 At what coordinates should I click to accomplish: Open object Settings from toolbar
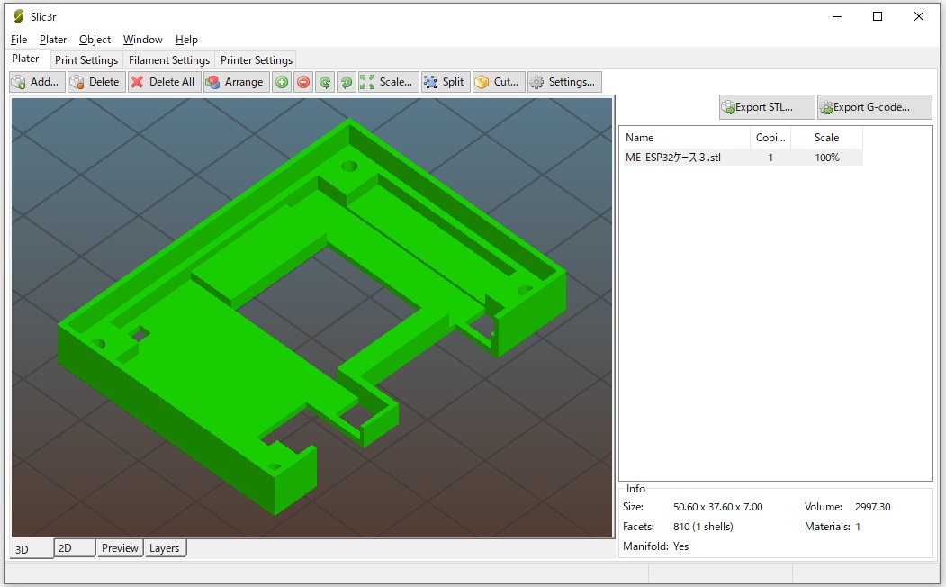click(x=564, y=82)
